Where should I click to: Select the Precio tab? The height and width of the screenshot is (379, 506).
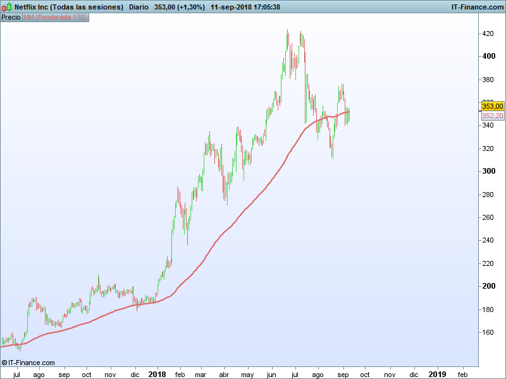pos(11,18)
